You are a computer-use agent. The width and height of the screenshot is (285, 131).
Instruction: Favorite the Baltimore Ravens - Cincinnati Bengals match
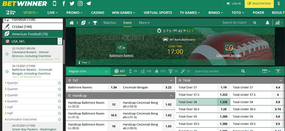(7, 72)
